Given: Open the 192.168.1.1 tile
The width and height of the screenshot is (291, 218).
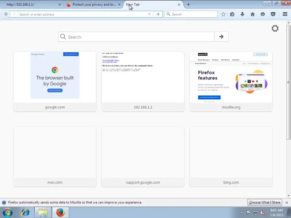Looking at the screenshot, I should [143, 81].
